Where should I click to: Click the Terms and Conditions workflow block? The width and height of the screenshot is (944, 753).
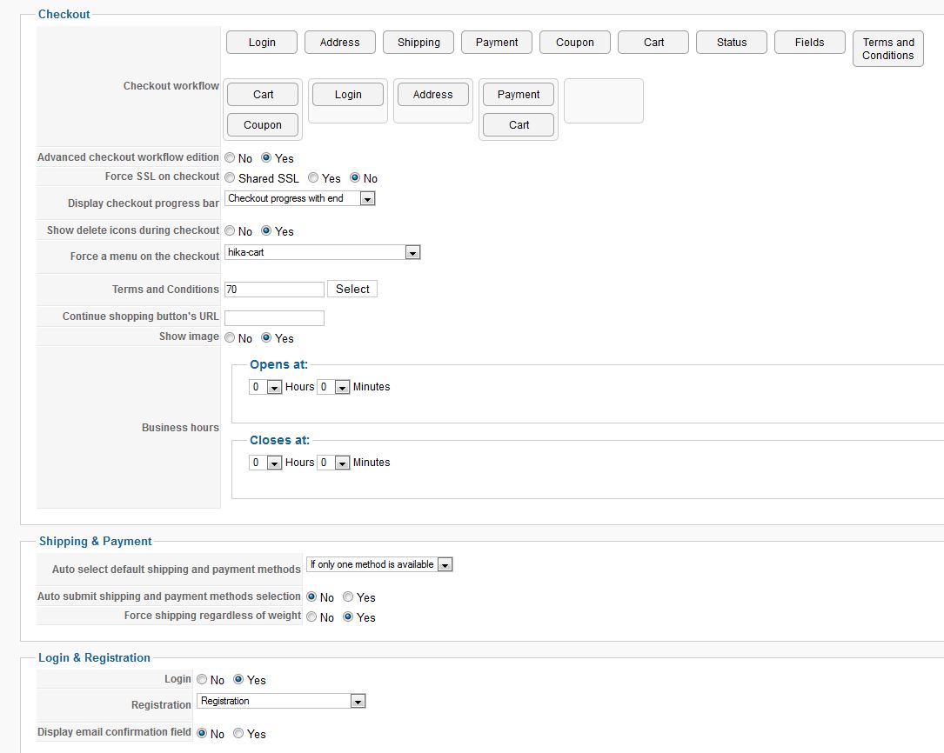click(887, 49)
